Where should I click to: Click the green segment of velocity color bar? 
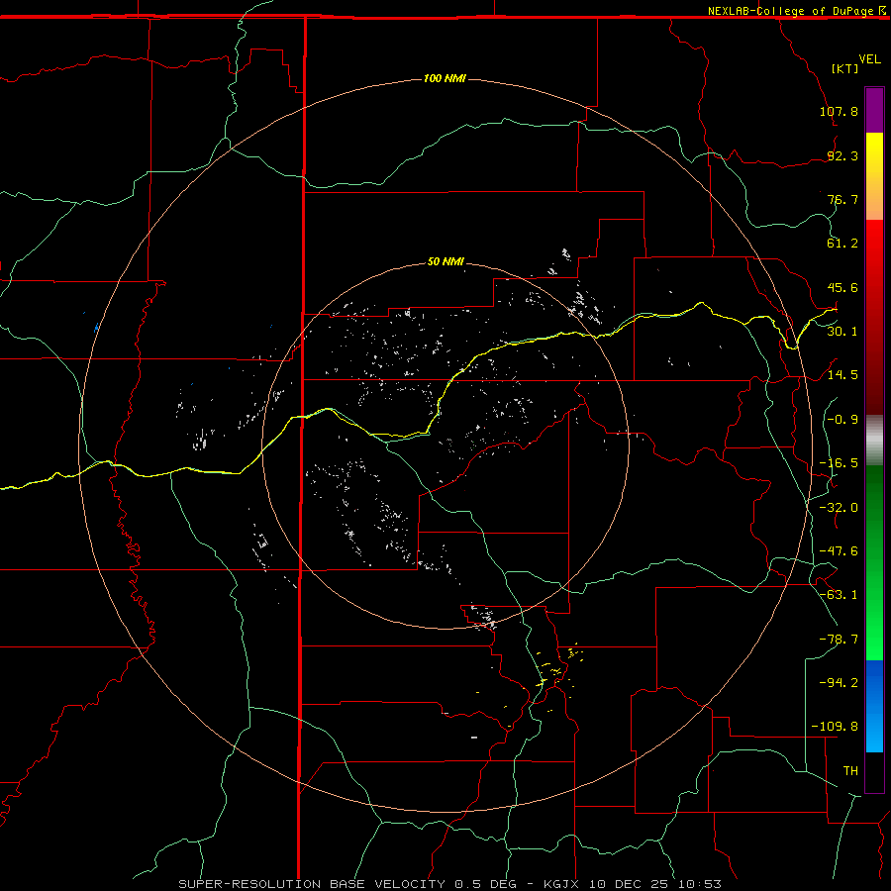[x=874, y=562]
